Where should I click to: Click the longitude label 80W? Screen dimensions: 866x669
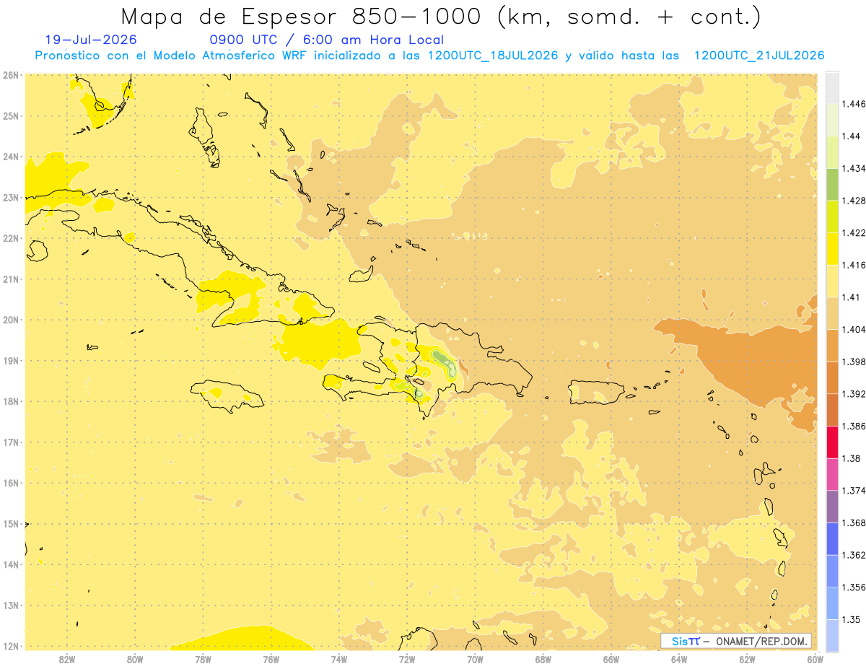point(134,658)
